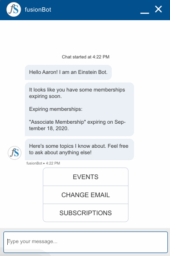This screenshot has width=170, height=256.
Task: Click the "fusionBot • 4:22 PM" message timestamp
Action: (x=43, y=163)
